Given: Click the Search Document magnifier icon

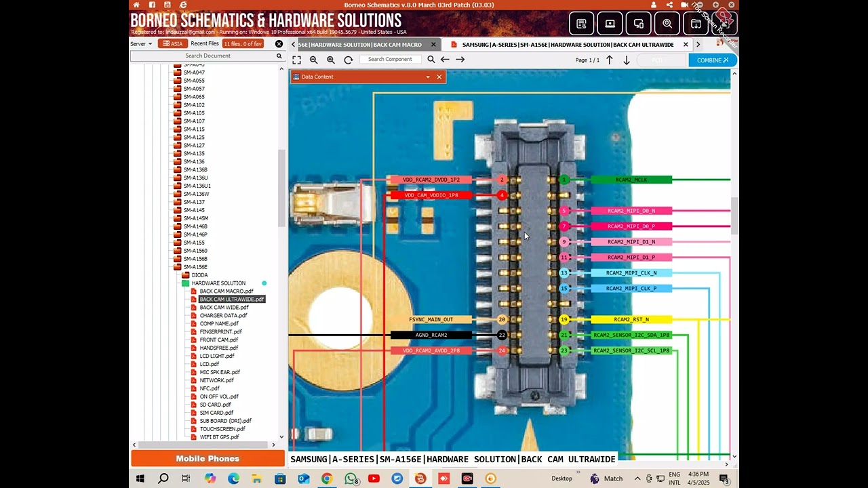Looking at the screenshot, I should click(279, 56).
